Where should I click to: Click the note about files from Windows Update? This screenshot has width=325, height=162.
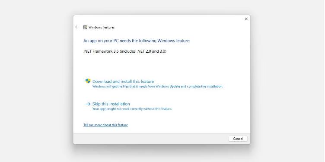[x=158, y=86]
